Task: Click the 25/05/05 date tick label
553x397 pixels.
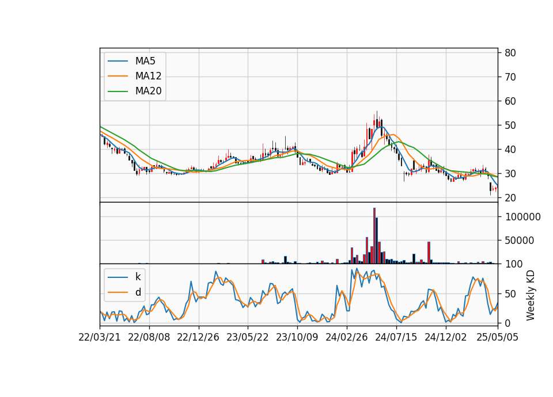Action: coord(498,337)
